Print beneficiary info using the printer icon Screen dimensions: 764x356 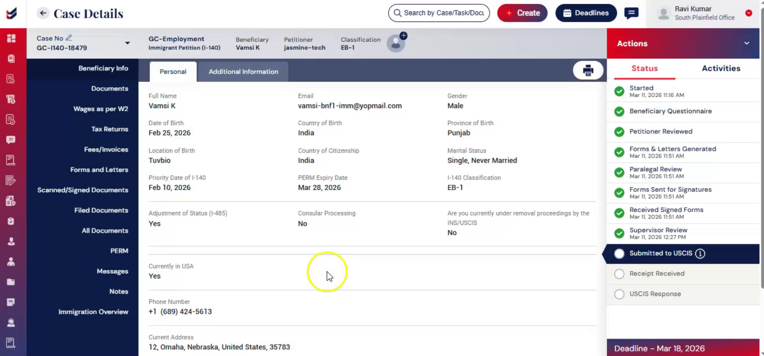click(x=588, y=70)
